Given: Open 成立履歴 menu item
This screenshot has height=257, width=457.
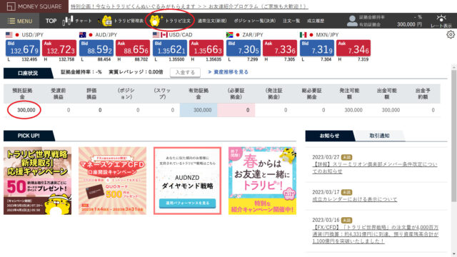Looking at the screenshot, I should [x=316, y=21].
